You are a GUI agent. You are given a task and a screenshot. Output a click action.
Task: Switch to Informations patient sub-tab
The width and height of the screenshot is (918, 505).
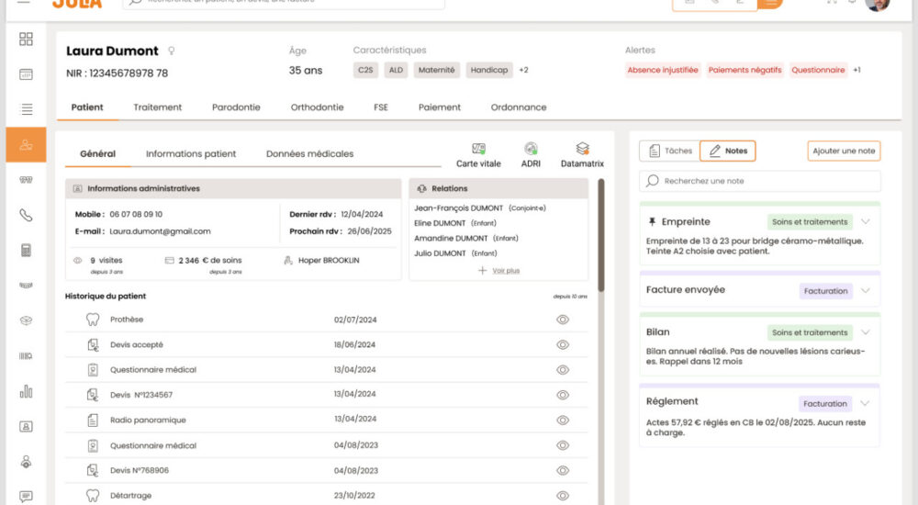click(x=191, y=154)
